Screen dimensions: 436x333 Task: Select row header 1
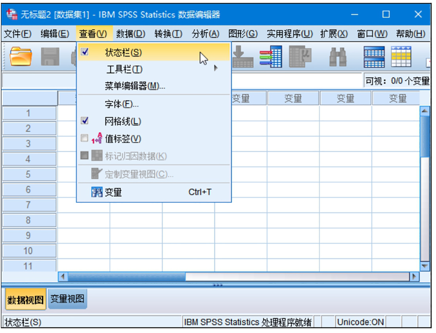(x=29, y=113)
